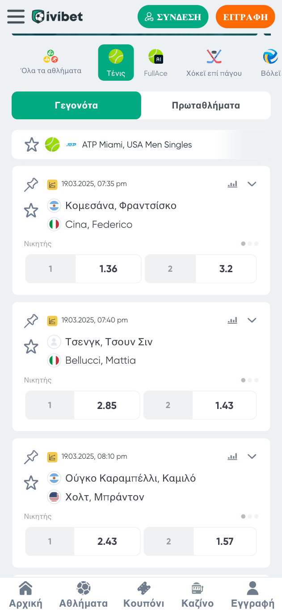Open live tracker for Ούγκο Καραμπέλλι match
Screen dimensions: 282x613
[x=52, y=457]
